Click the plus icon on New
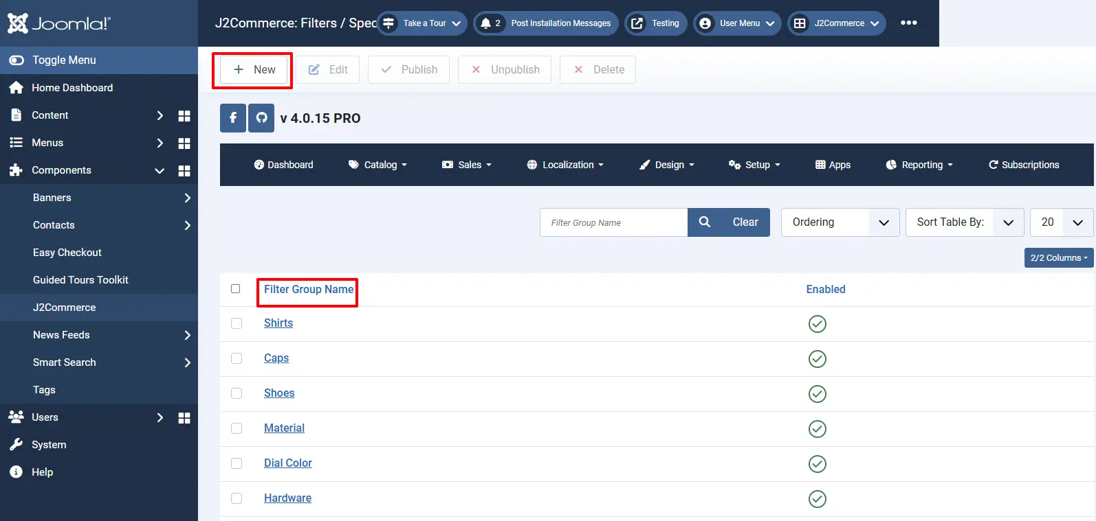 tap(239, 69)
